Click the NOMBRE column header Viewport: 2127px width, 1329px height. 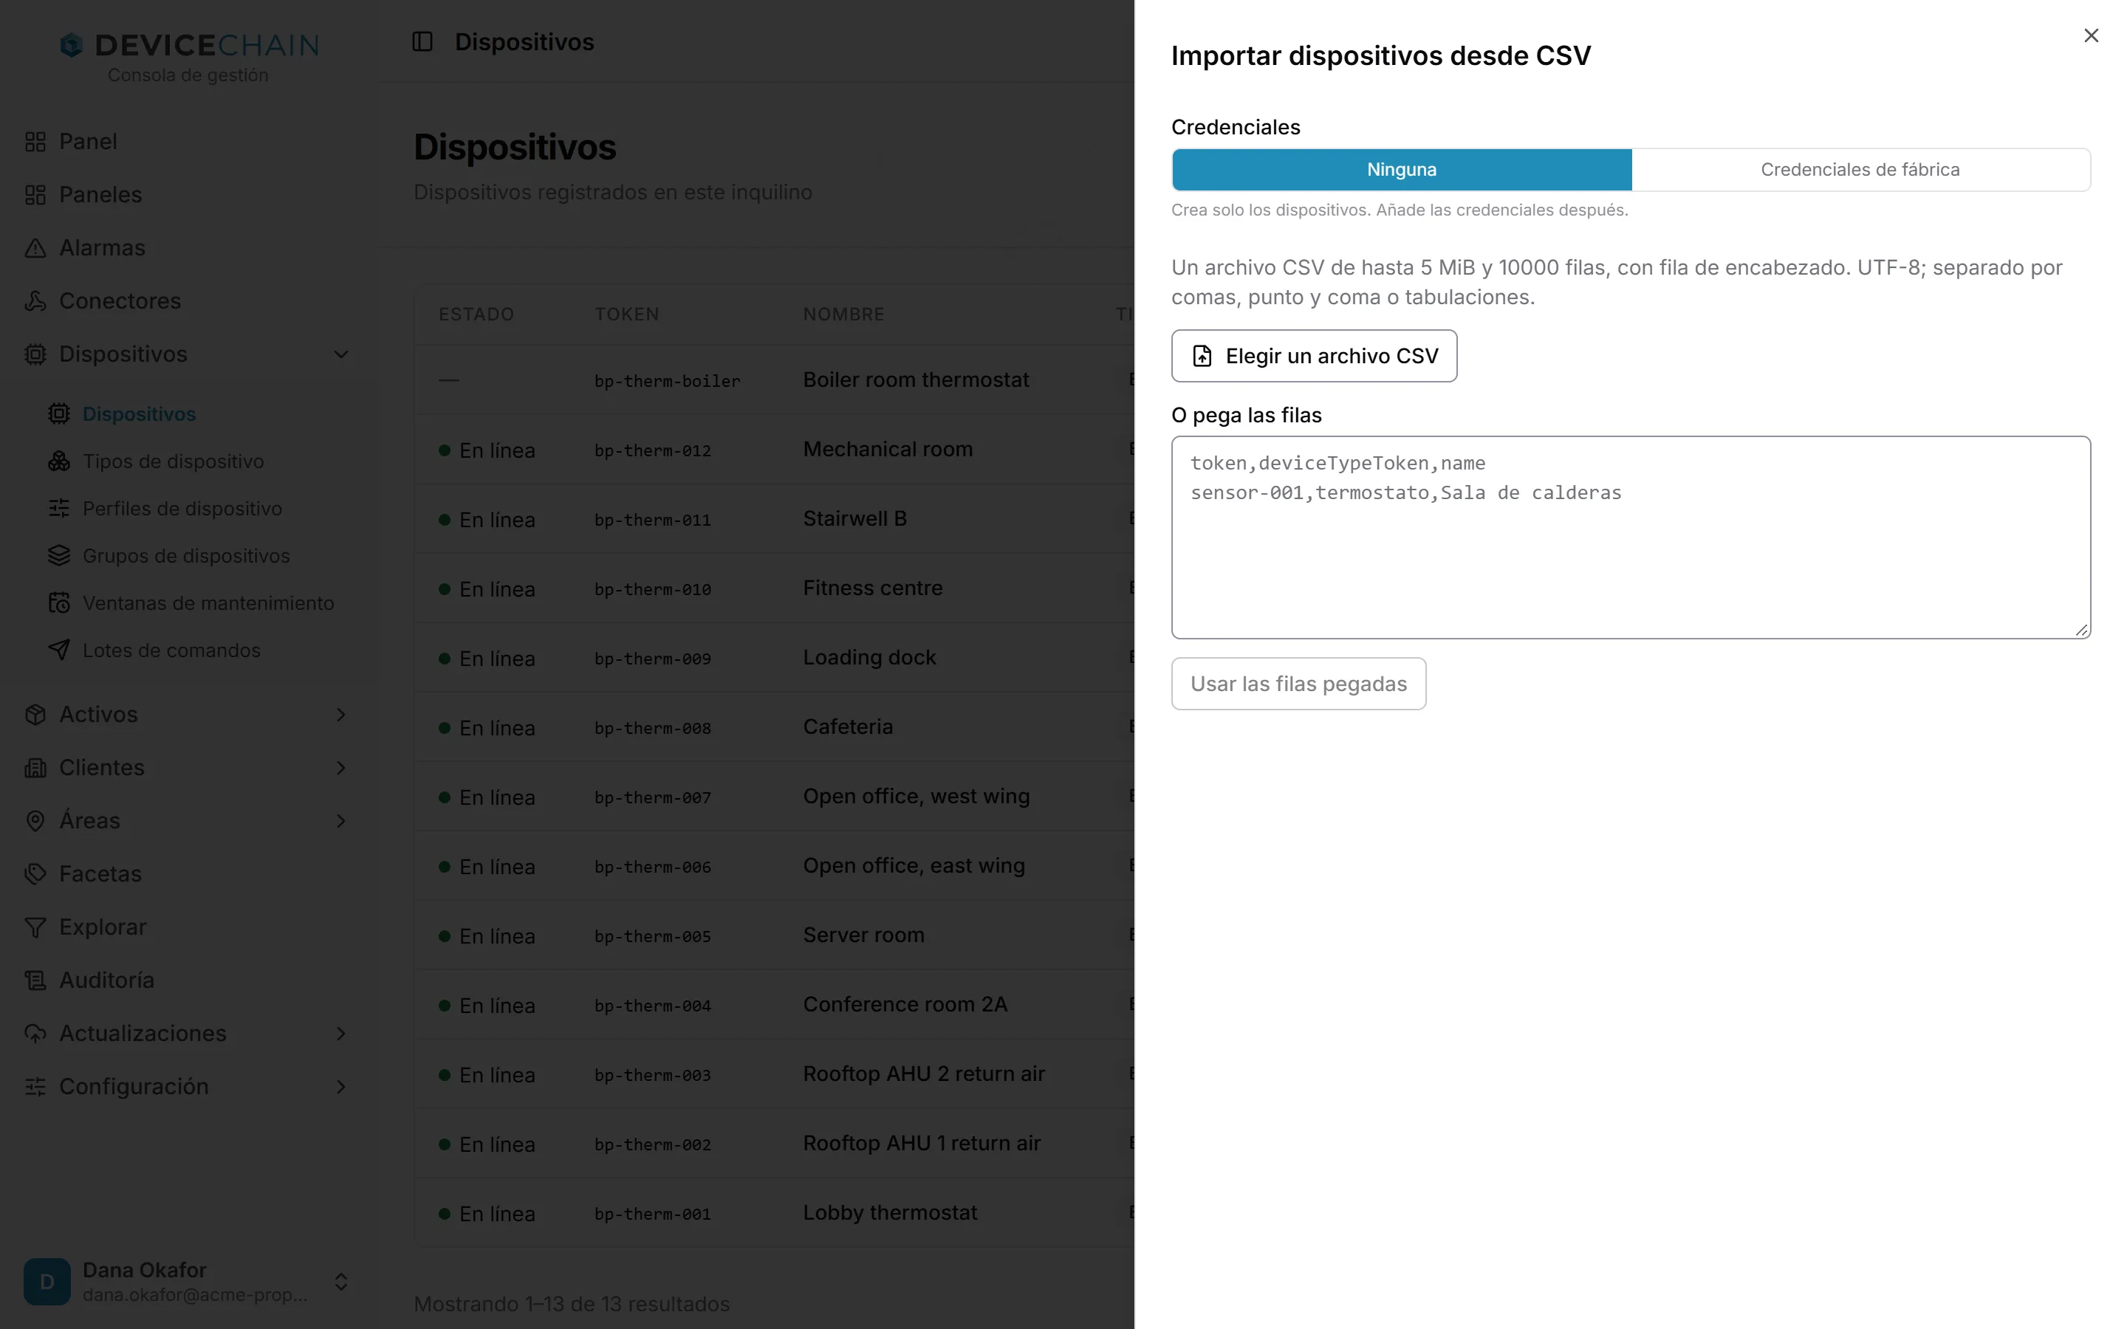click(x=843, y=315)
